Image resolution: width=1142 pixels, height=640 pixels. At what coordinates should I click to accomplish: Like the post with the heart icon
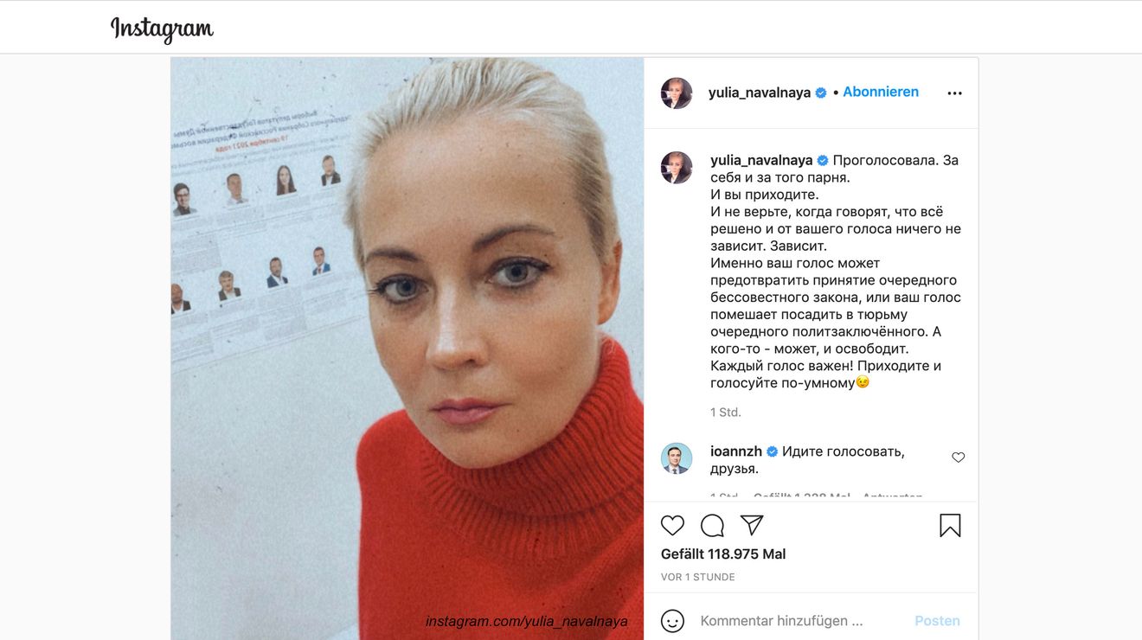pos(672,525)
